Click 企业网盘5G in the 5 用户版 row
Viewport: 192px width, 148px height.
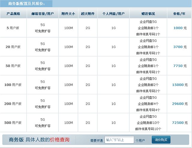(148, 22)
